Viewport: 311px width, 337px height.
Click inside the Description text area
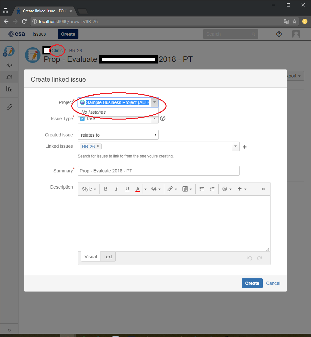174,224
